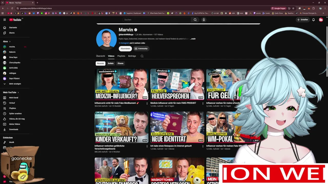Click the YouTube logo
The height and width of the screenshot is (184, 328).
(x=15, y=20)
